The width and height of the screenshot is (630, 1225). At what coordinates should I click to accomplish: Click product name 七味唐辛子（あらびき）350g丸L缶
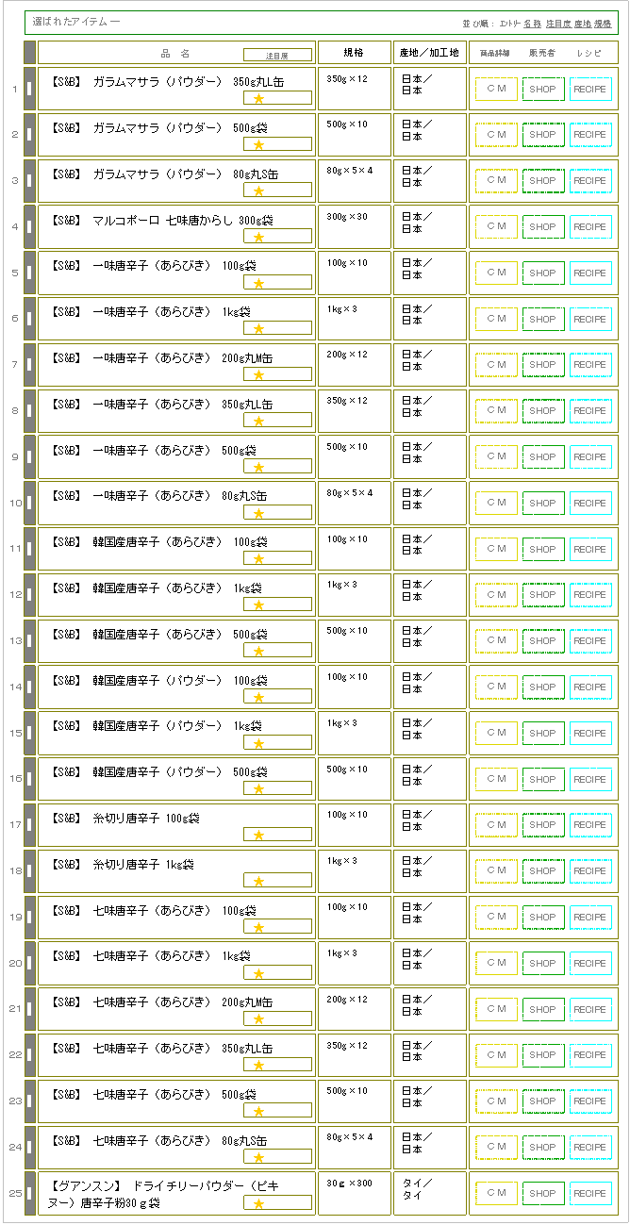(x=160, y=1049)
